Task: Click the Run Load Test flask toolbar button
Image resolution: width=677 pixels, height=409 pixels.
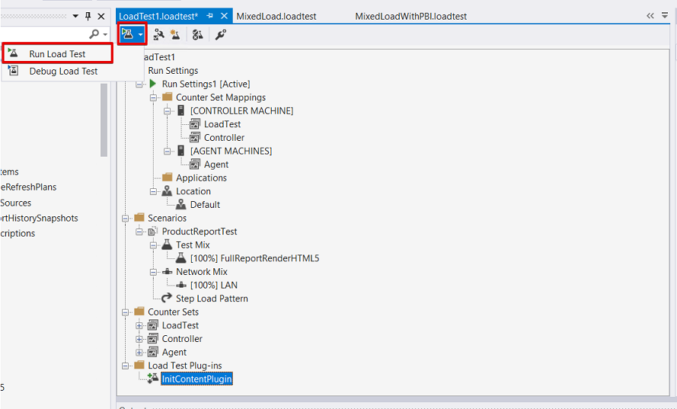Action: (x=127, y=34)
